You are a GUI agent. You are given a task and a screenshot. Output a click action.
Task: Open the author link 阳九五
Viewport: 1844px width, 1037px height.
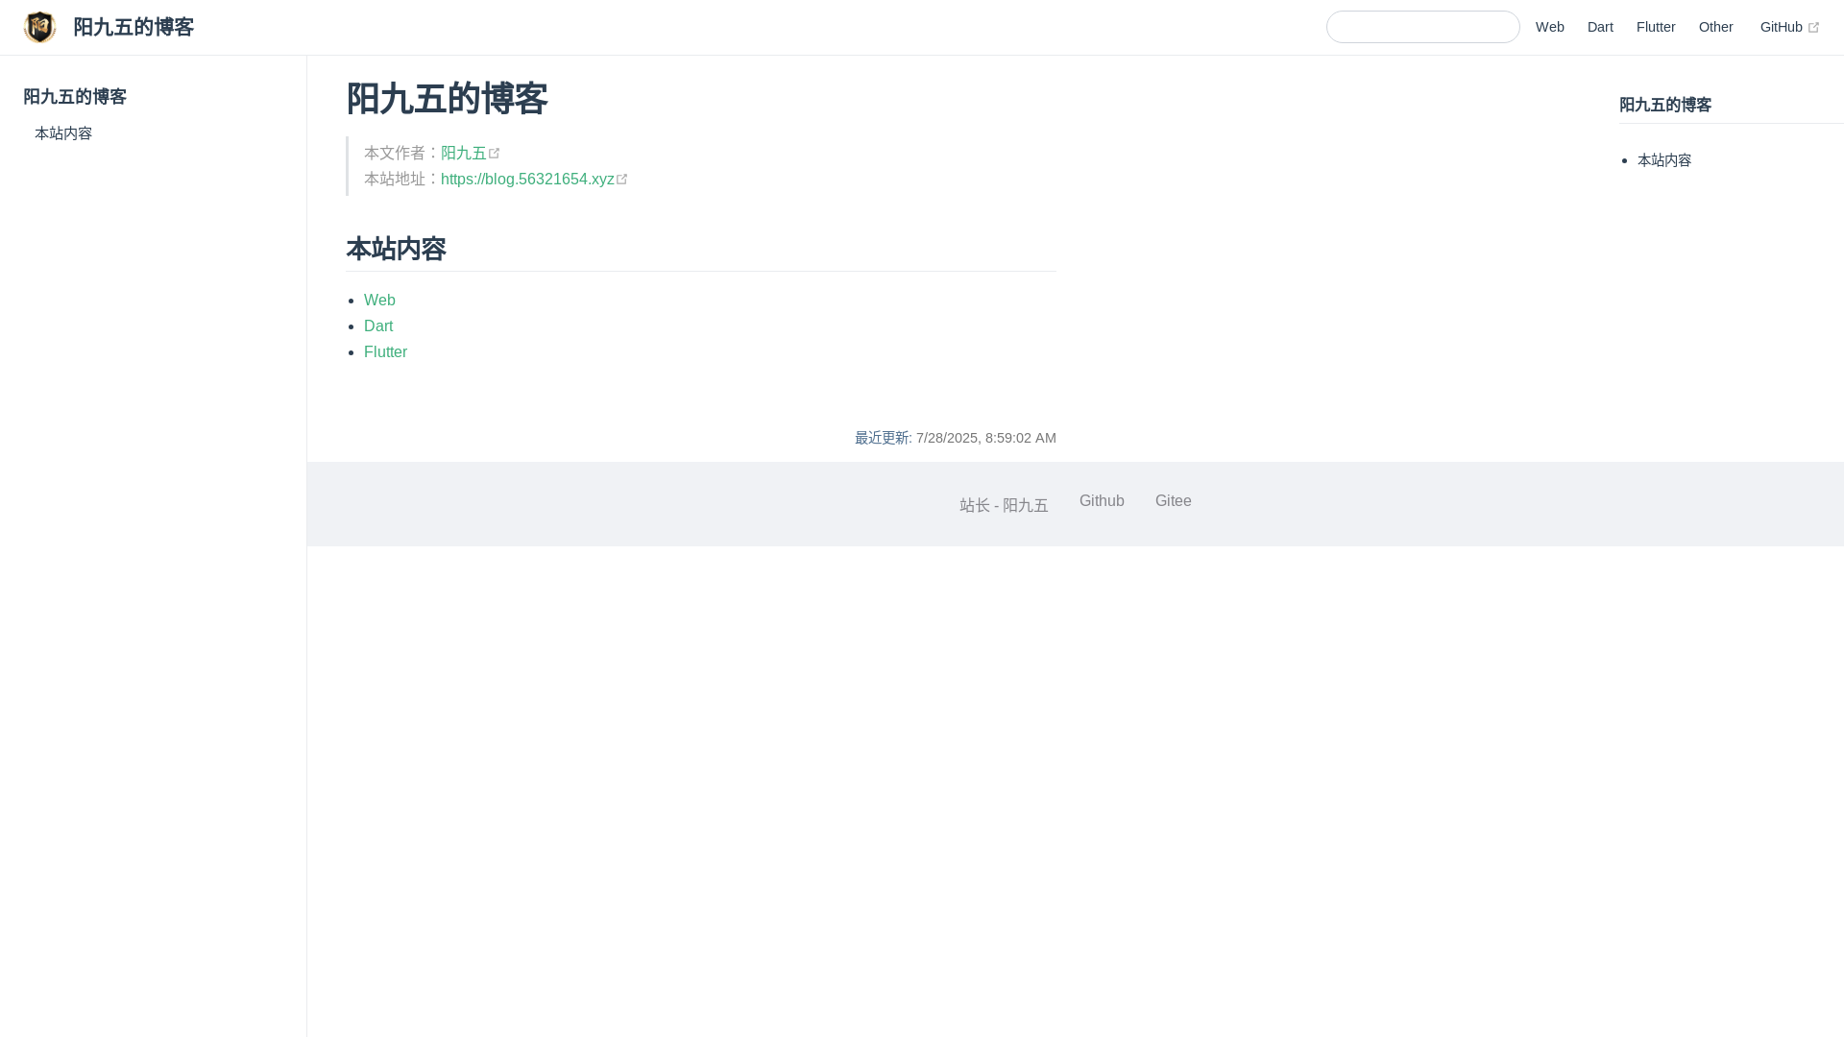[x=463, y=153]
